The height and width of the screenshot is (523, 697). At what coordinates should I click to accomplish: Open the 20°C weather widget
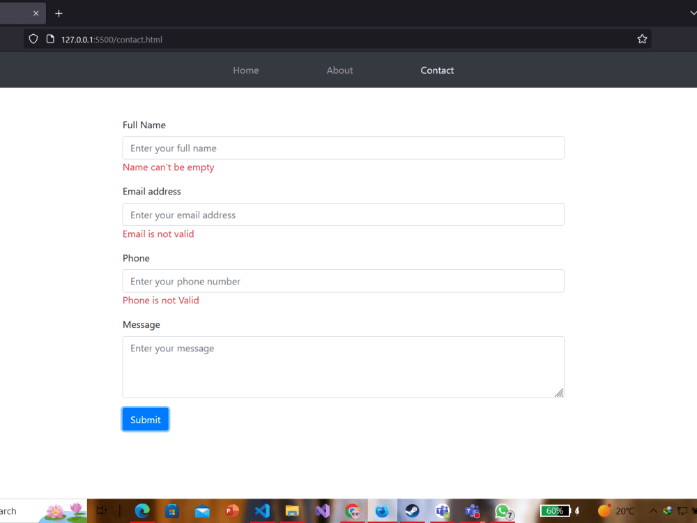(615, 511)
